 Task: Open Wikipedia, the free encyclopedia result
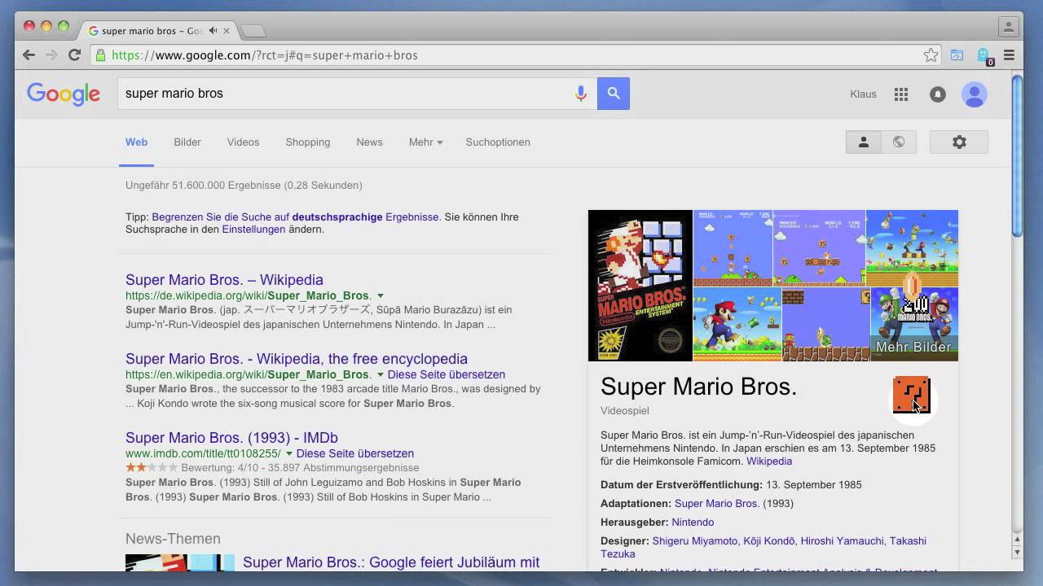(x=297, y=358)
